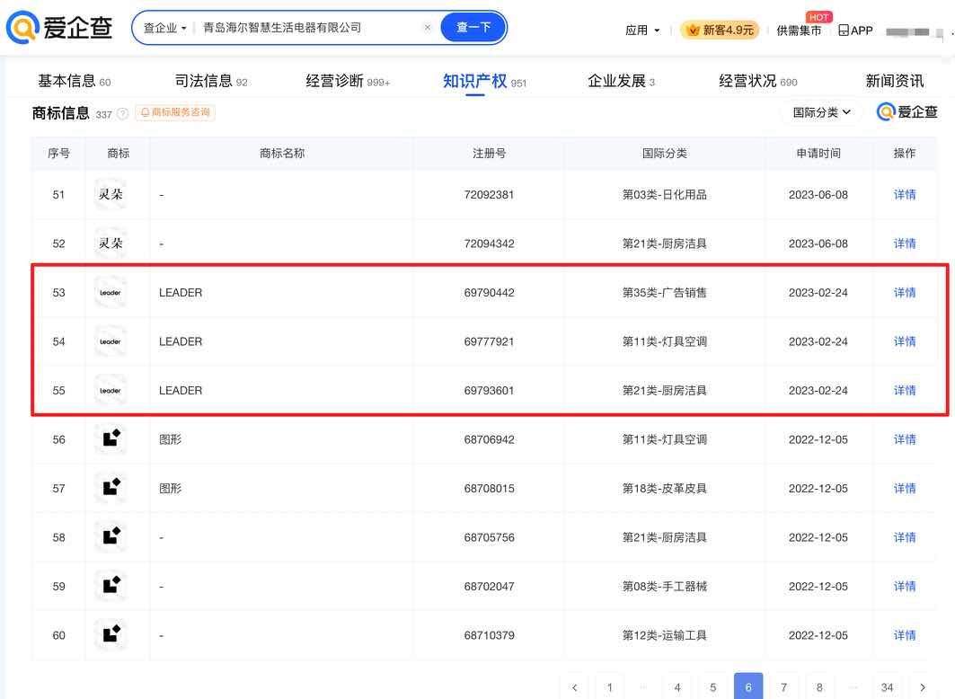This screenshot has width=955, height=699.
Task: Click the 商标服务咨询 consultation button
Action: click(x=175, y=113)
